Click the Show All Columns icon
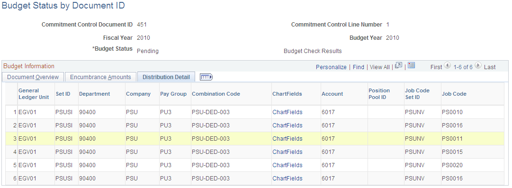This screenshot has height=188, width=512. tap(206, 77)
